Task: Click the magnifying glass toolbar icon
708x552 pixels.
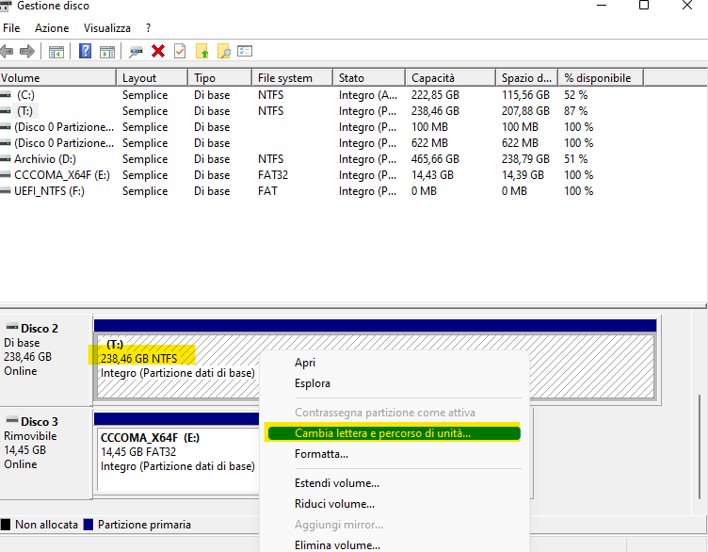Action: pyautogui.click(x=223, y=51)
